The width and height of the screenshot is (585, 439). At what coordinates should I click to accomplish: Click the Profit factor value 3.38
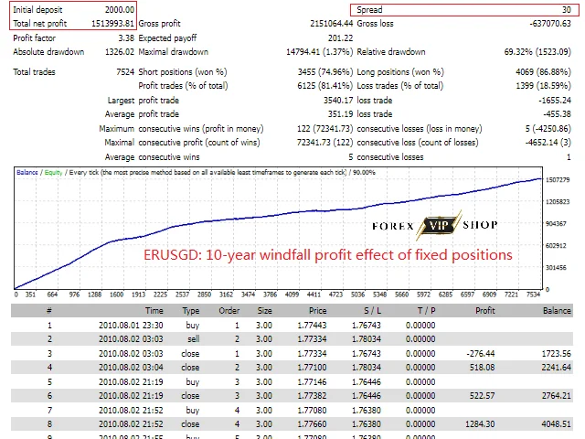click(x=126, y=38)
